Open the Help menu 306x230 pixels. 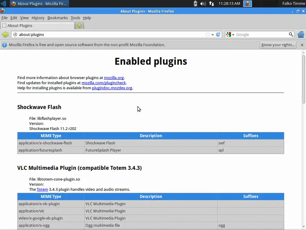click(87, 18)
